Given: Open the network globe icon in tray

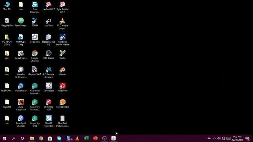Looking at the screenshot, I should click(x=223, y=138).
